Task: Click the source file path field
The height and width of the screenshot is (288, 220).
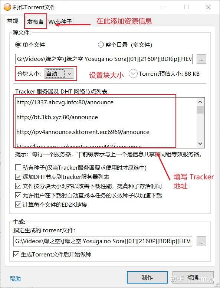Action: pyautogui.click(x=104, y=59)
